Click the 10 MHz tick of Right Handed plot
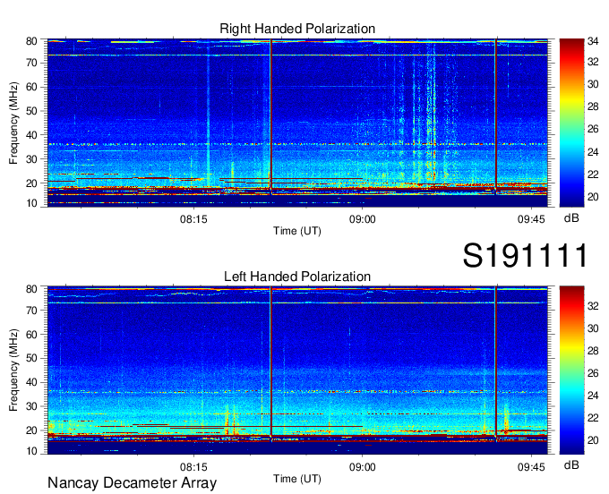 [x=31, y=203]
